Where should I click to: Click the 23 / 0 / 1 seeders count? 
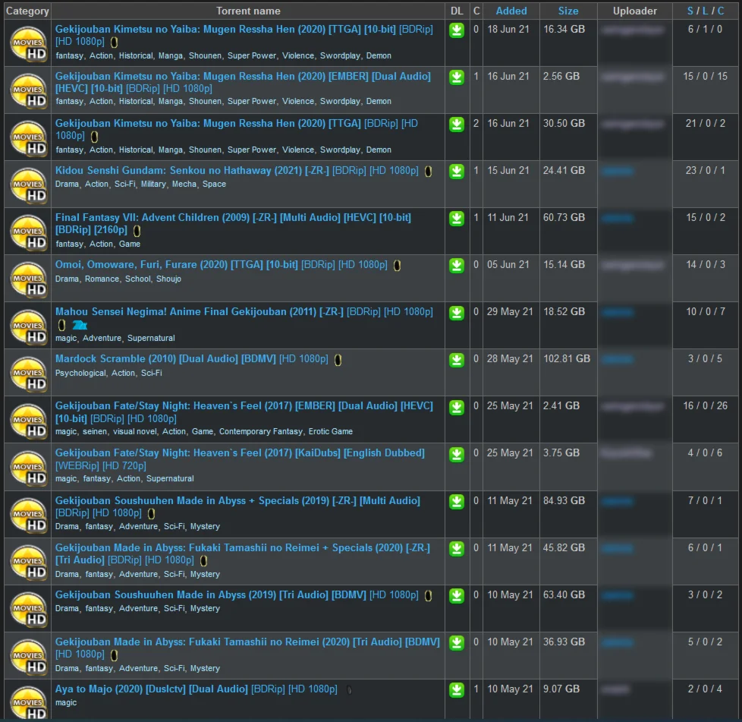(705, 170)
